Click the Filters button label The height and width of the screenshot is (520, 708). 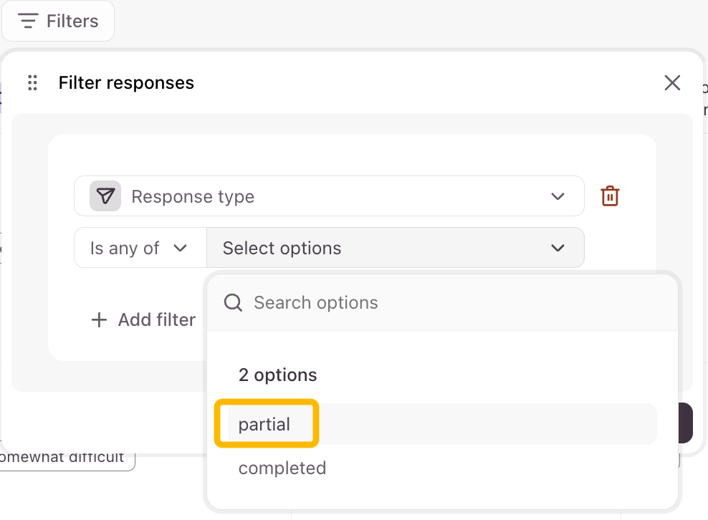72,21
